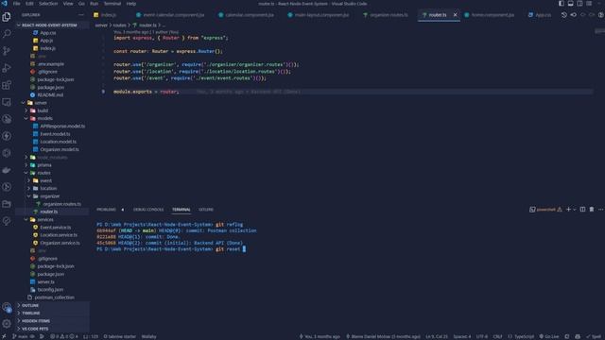
Task: Switch to event-calendar.component.jsx tab
Action: pyautogui.click(x=170, y=15)
